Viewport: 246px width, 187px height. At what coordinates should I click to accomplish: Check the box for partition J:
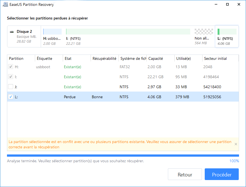(11, 87)
